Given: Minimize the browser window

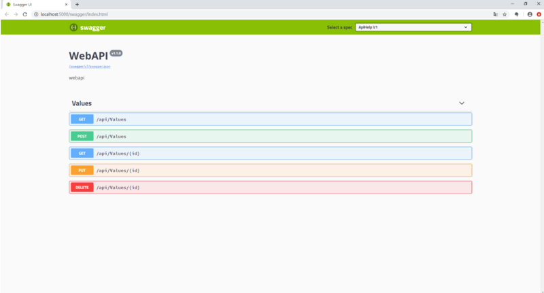Looking at the screenshot, I should tap(513, 4).
